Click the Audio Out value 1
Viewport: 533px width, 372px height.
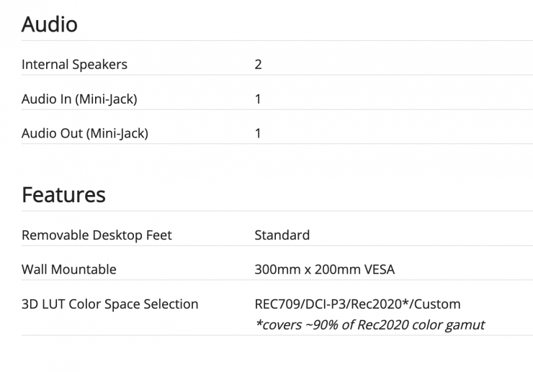tap(258, 133)
